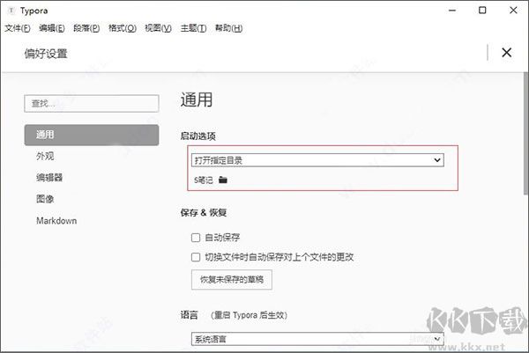Enable the 自动保存 checkbox
This screenshot has height=353, width=529.
click(x=196, y=238)
